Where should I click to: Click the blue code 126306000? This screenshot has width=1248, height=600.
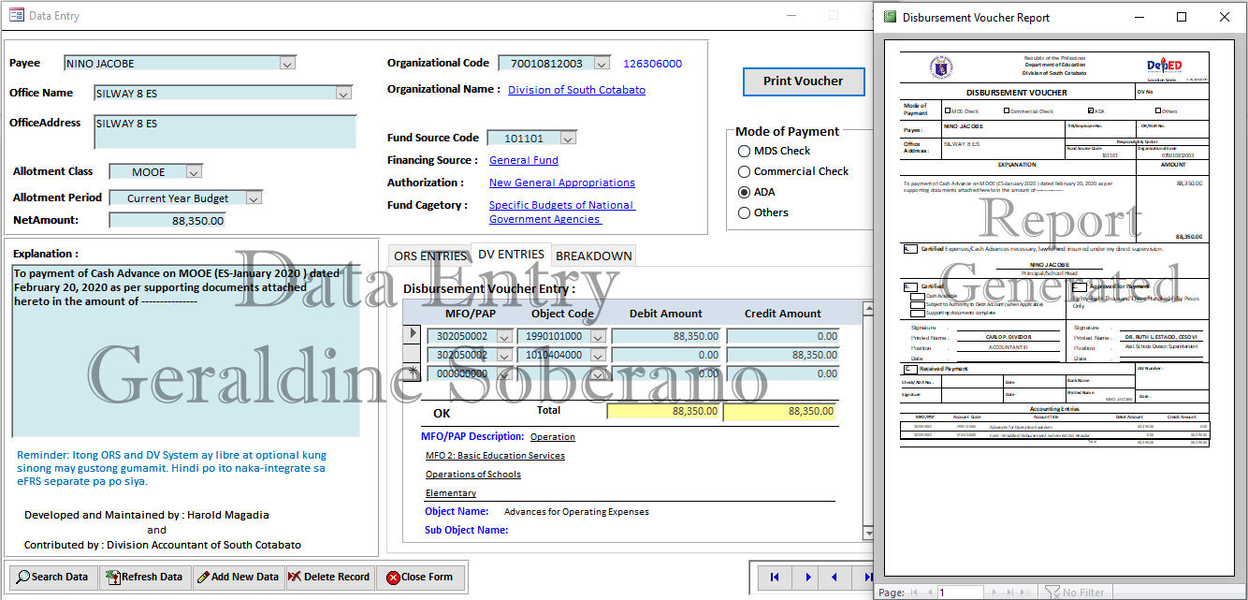(x=653, y=64)
